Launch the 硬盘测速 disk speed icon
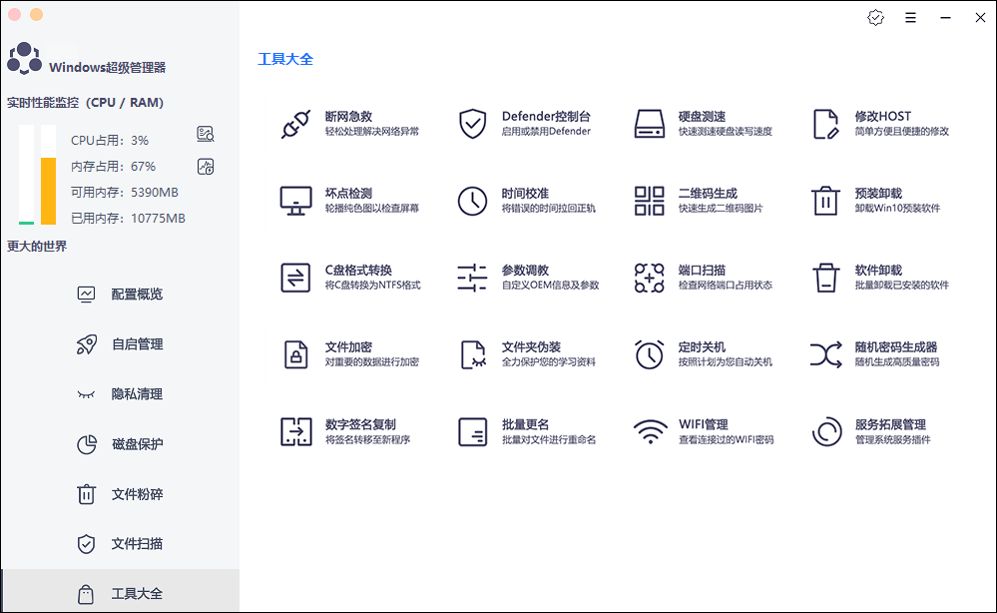This screenshot has height=613, width=997. [x=649, y=124]
